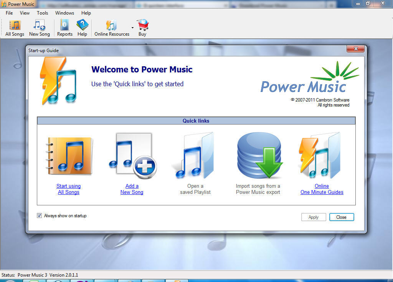Click the Power Music brand logo graphic

(310, 77)
